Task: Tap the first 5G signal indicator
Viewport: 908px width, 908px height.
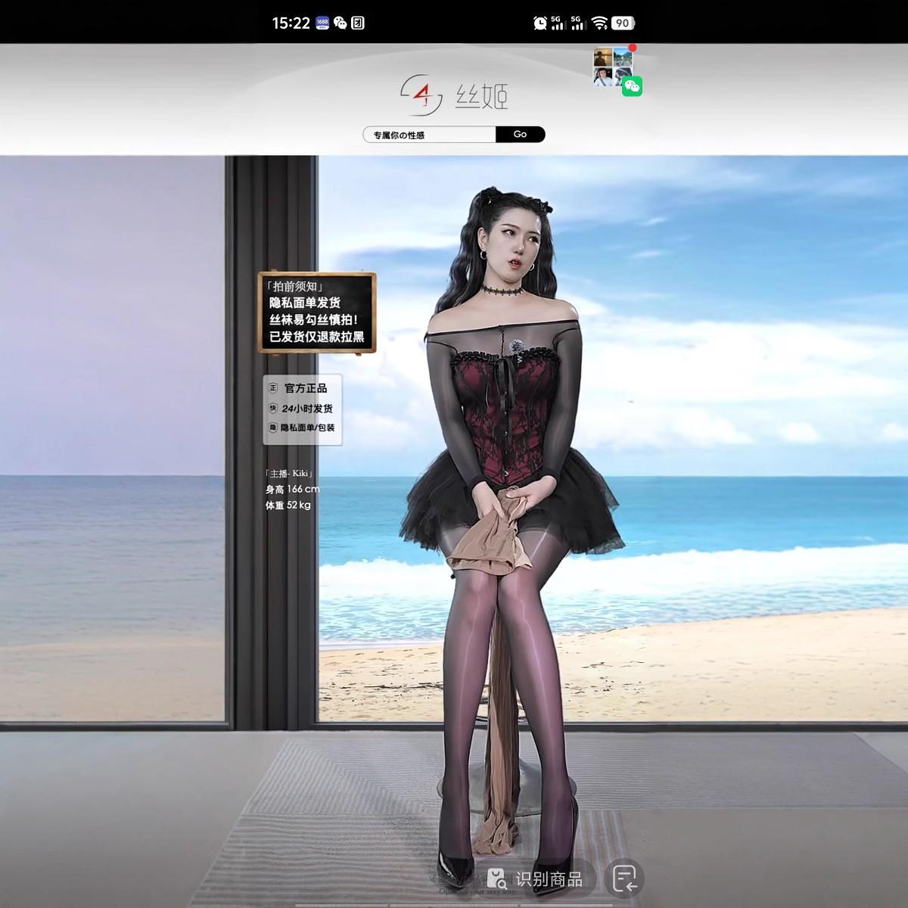Action: click(558, 23)
